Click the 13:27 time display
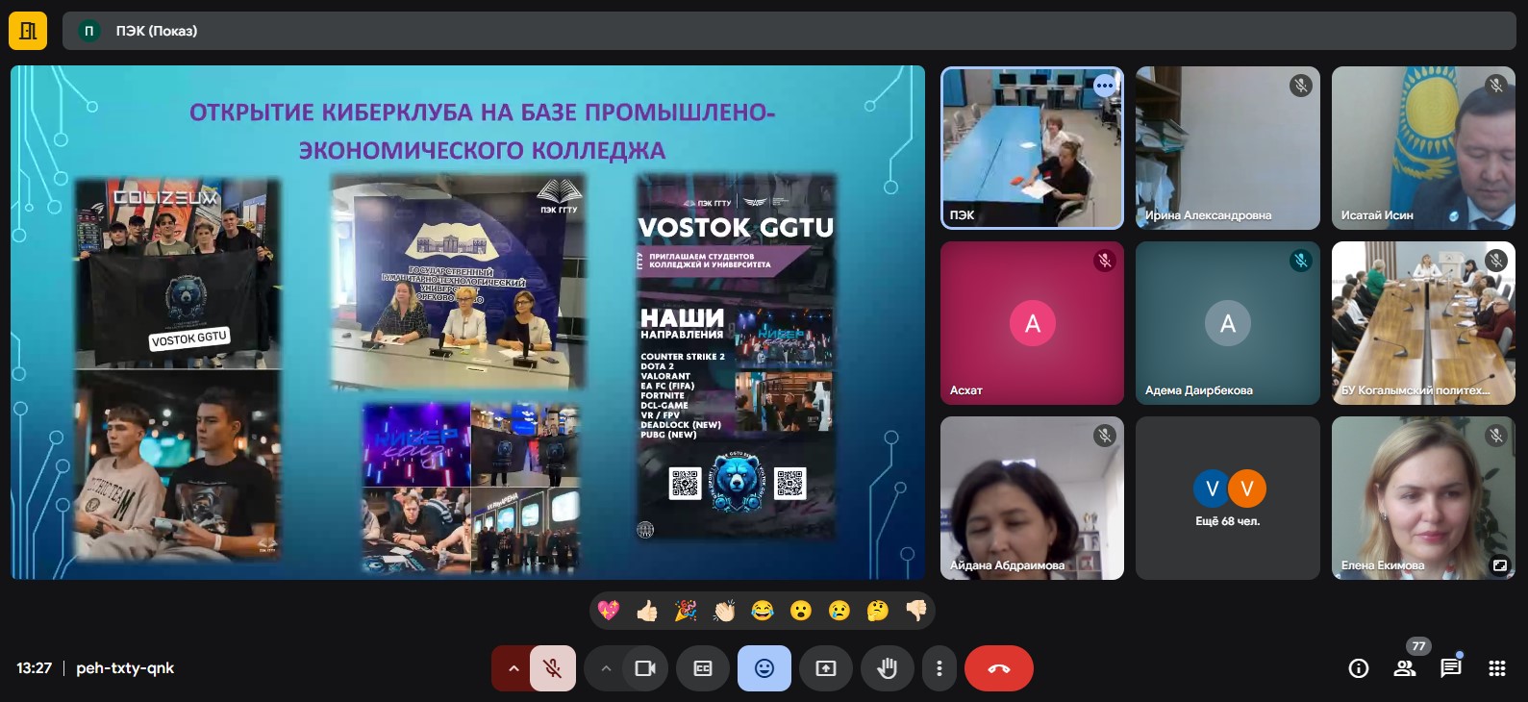The image size is (1528, 702). pos(35,668)
